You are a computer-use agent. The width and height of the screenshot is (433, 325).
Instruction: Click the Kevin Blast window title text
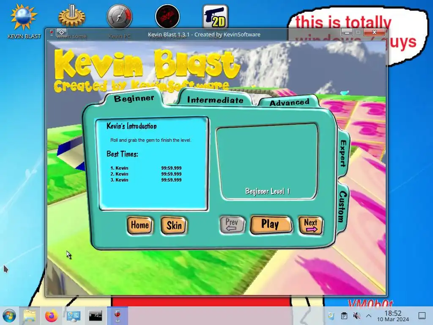coord(204,35)
